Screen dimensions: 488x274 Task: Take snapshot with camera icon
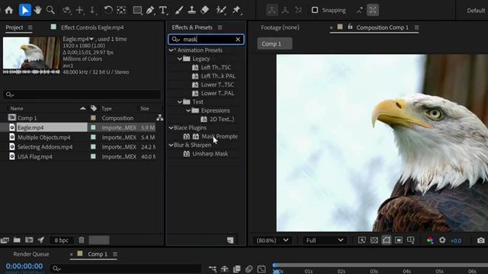point(481,241)
